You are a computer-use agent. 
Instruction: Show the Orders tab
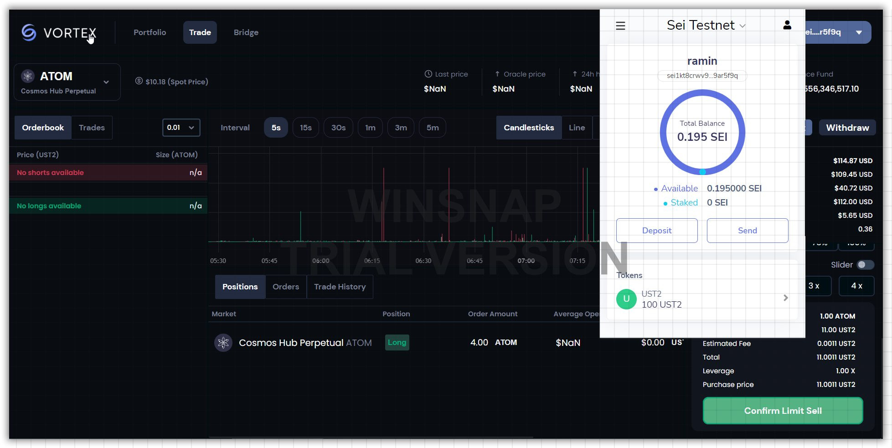(286, 287)
